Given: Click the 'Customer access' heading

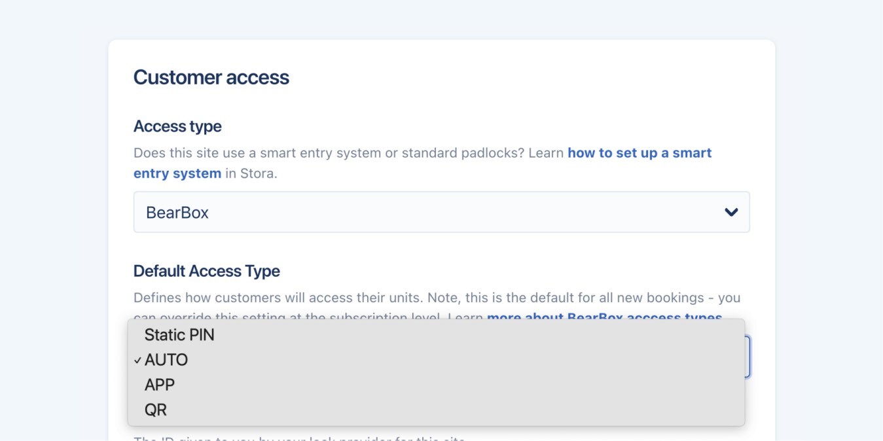Looking at the screenshot, I should [x=211, y=77].
